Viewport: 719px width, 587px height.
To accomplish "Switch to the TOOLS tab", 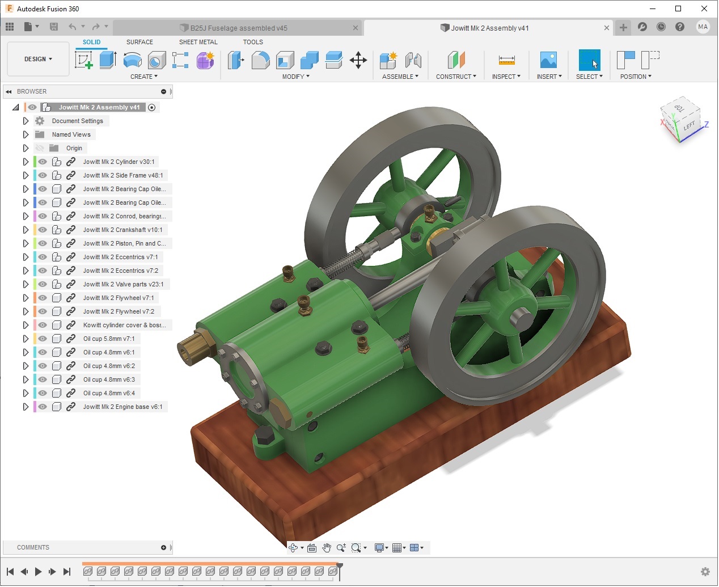I will coord(253,42).
